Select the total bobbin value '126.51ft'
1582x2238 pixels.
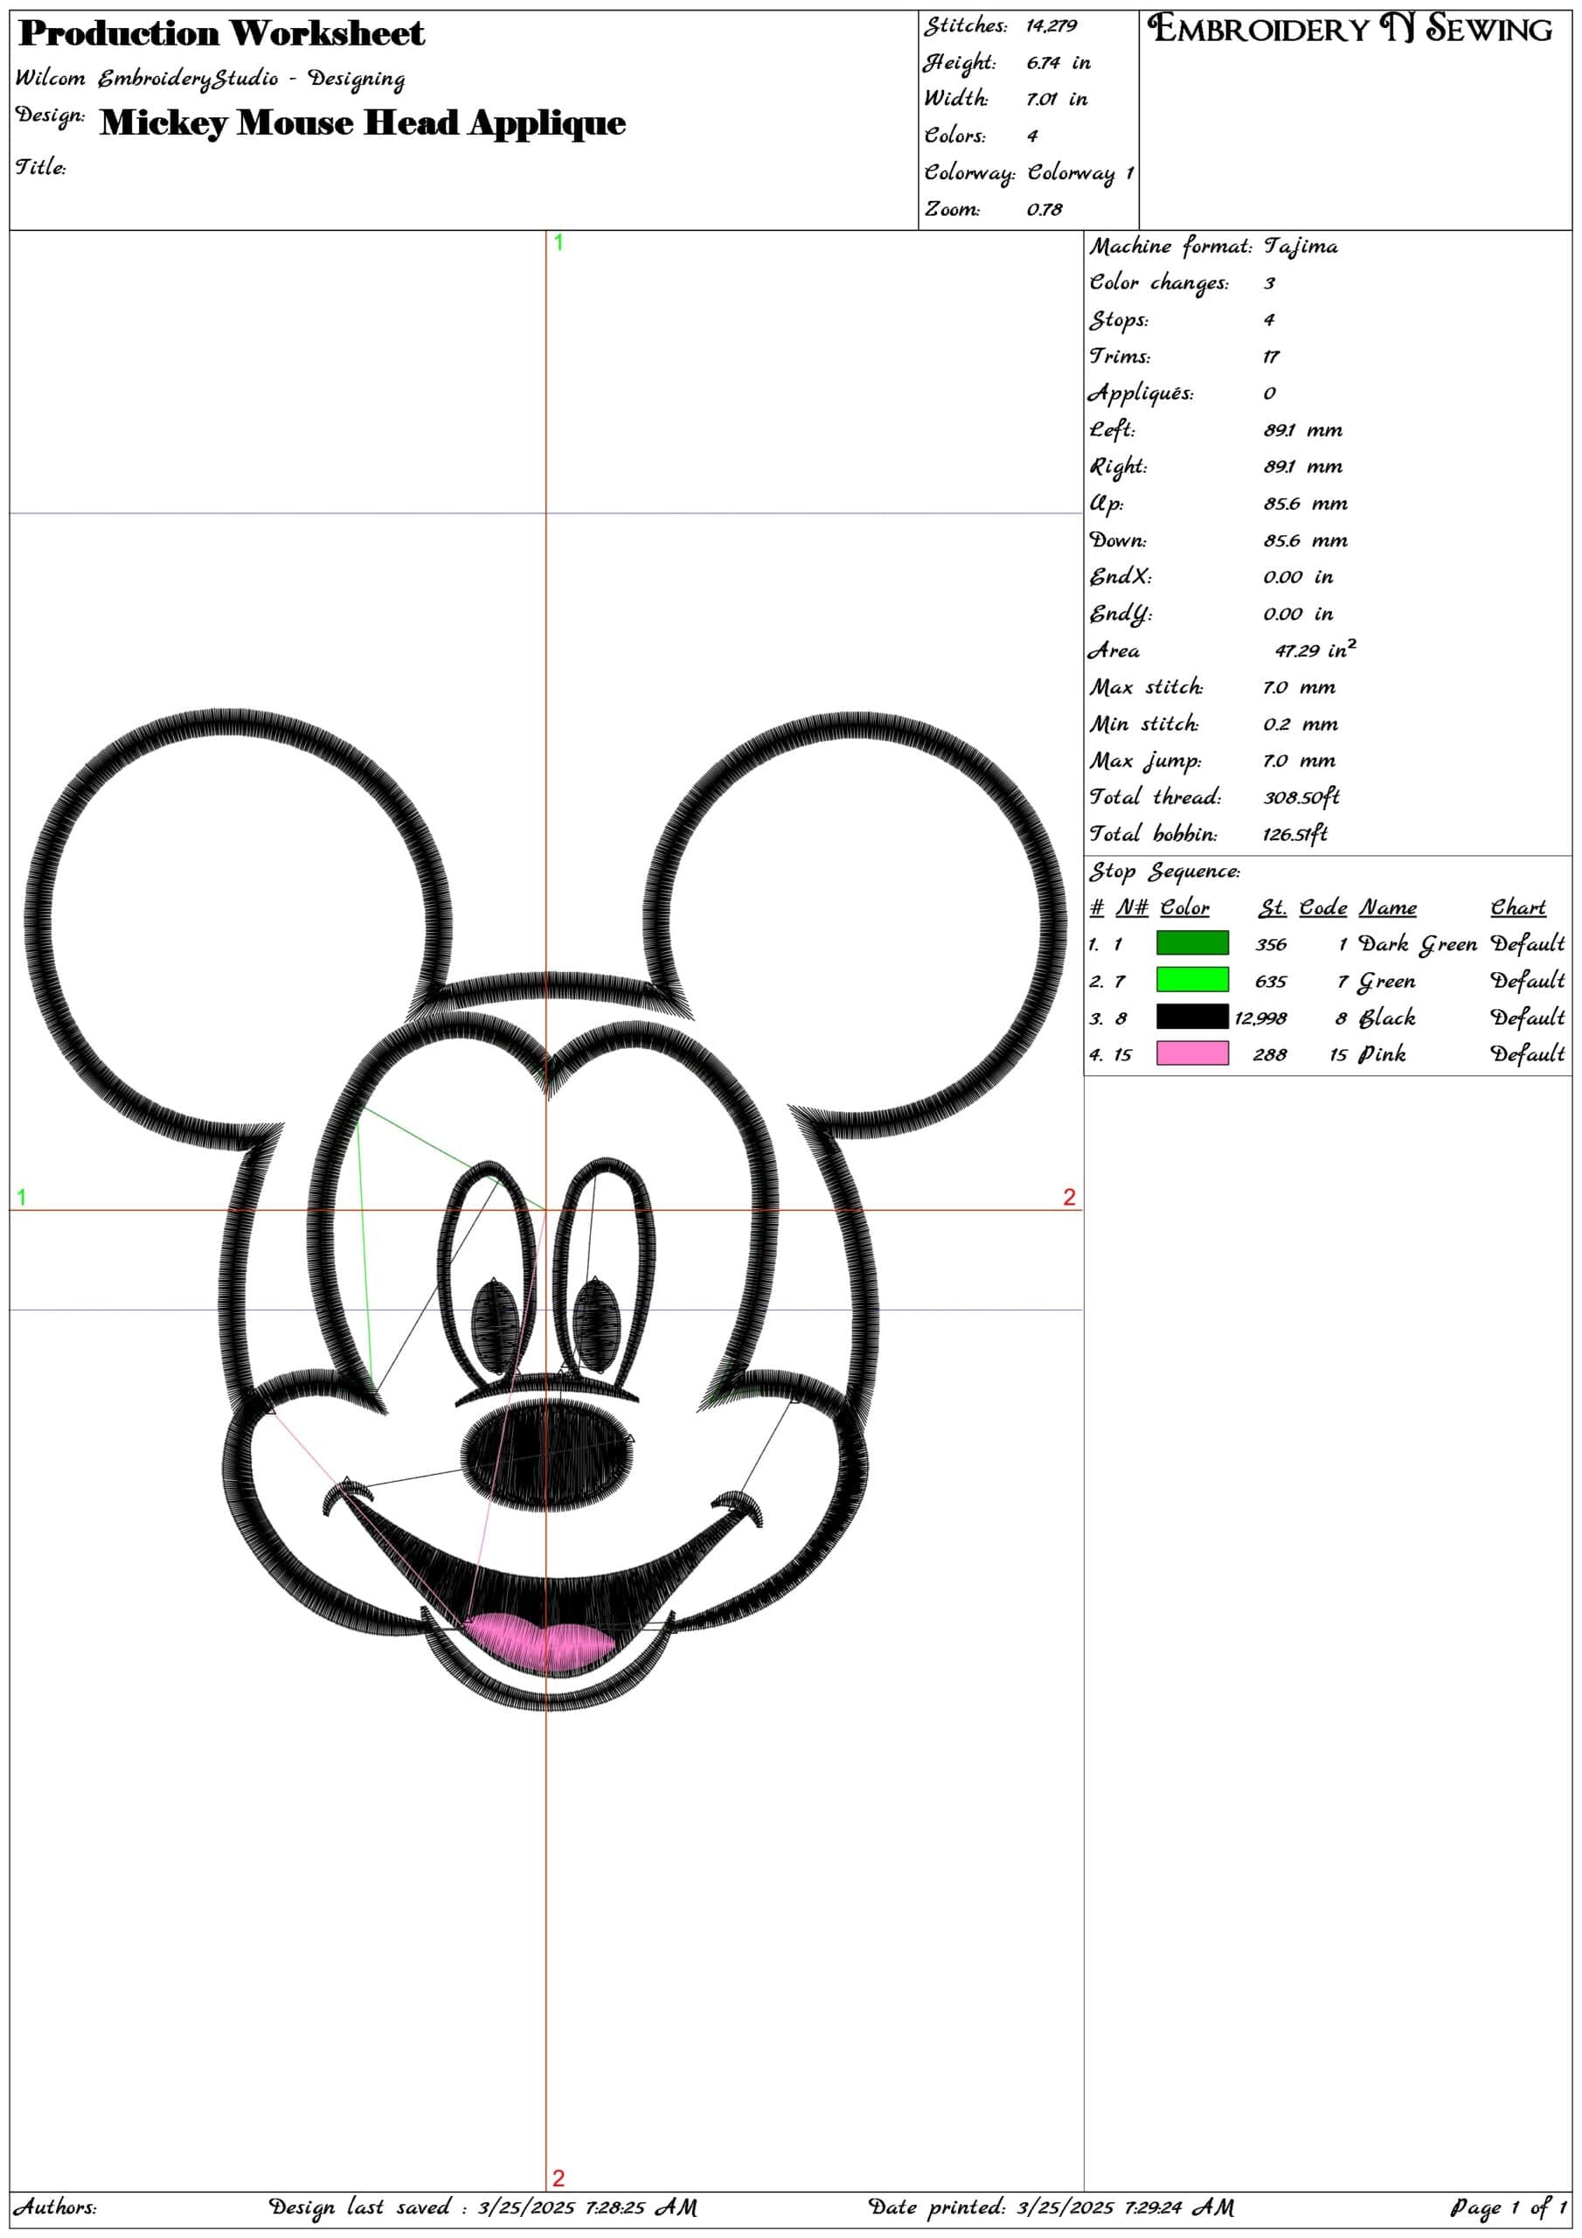click(x=1294, y=834)
